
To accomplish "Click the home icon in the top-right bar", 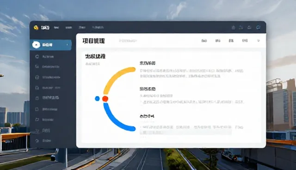I will pos(233,28).
